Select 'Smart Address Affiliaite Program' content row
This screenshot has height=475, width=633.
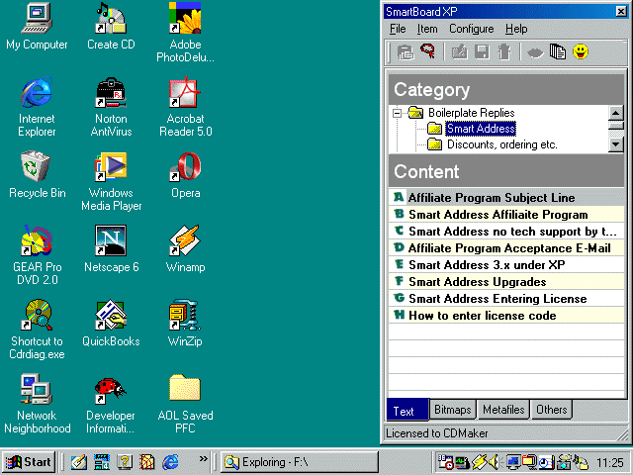pos(506,215)
